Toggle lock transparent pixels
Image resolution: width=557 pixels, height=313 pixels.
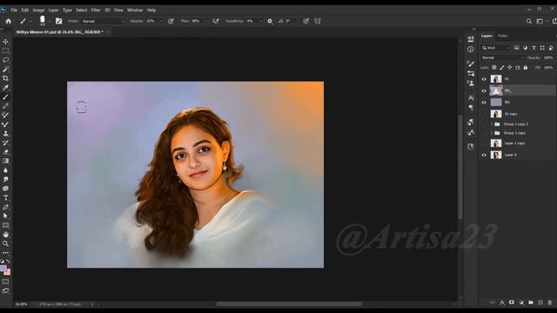pyautogui.click(x=494, y=68)
